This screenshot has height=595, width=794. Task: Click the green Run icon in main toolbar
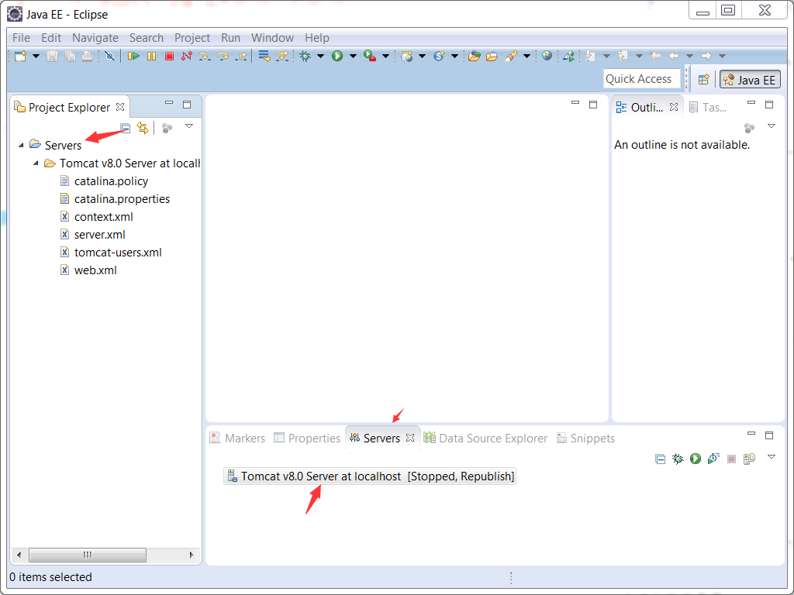point(337,56)
